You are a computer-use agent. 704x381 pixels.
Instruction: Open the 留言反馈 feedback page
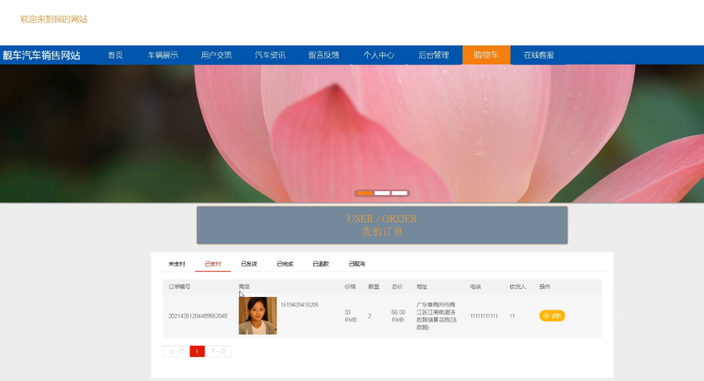click(x=323, y=55)
